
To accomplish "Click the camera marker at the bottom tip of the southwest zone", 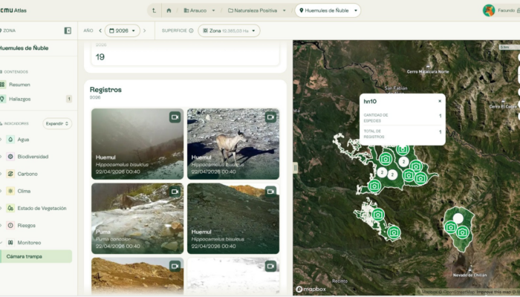I will pyautogui.click(x=394, y=232).
